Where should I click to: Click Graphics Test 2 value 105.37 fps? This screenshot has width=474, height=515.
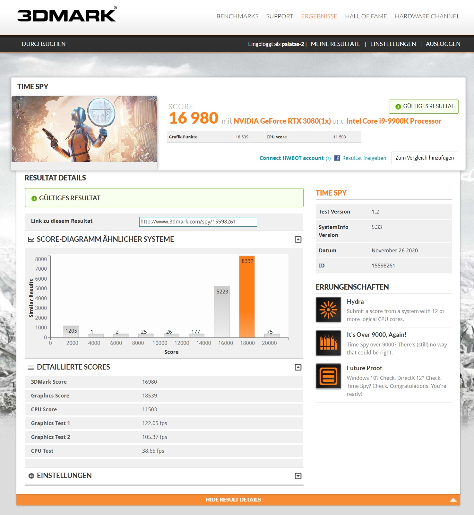[154, 437]
